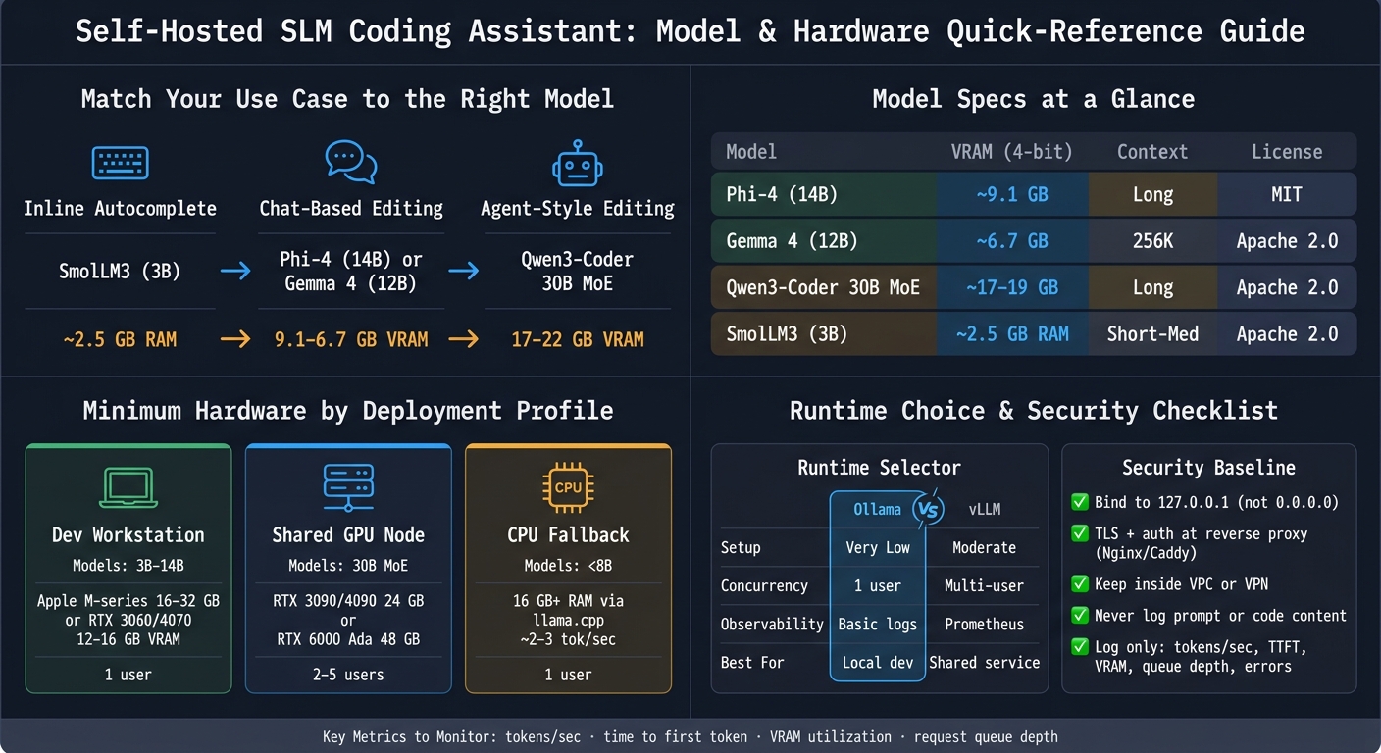Click the VS badge in Runtime Selector

coord(928,509)
